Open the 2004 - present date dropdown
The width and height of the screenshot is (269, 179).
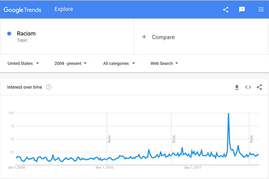[71, 64]
